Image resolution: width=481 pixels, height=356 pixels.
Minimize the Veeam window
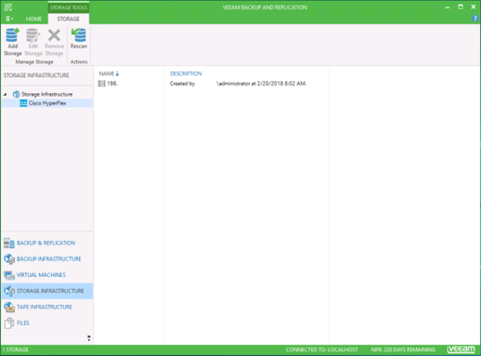(x=448, y=7)
